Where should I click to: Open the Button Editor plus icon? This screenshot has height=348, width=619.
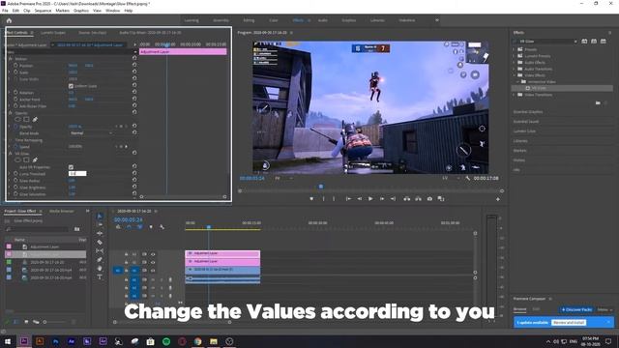click(498, 199)
